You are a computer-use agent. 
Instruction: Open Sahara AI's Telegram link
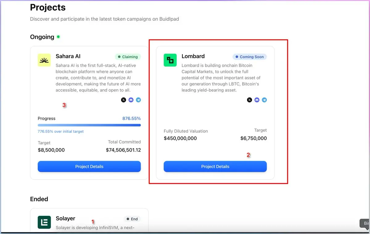coord(138,100)
